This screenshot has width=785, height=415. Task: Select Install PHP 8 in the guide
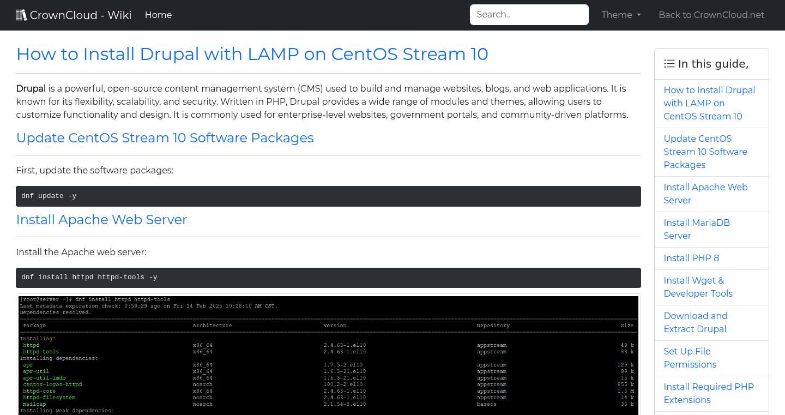pos(691,258)
